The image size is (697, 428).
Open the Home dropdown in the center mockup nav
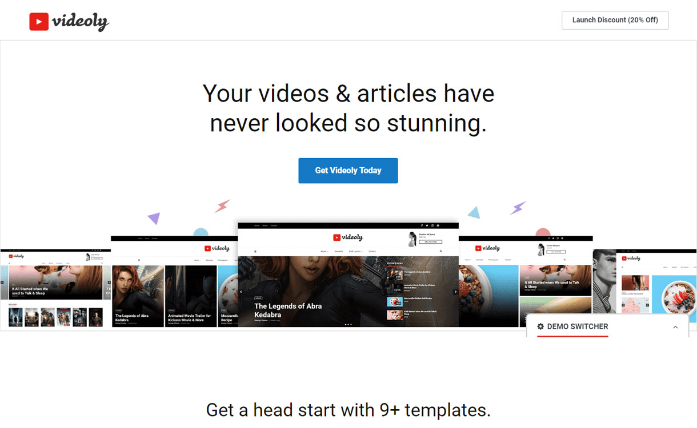click(x=324, y=251)
